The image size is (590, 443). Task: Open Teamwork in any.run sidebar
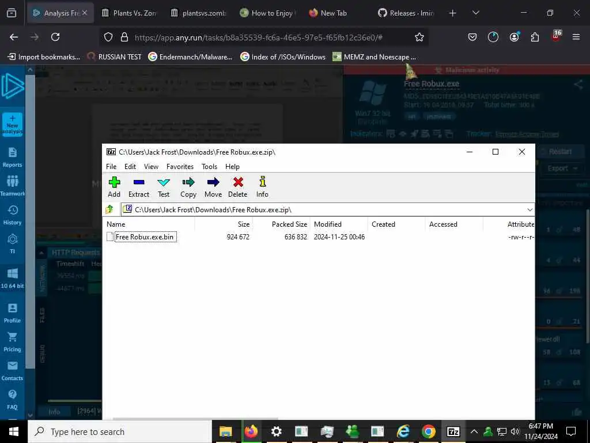12,186
